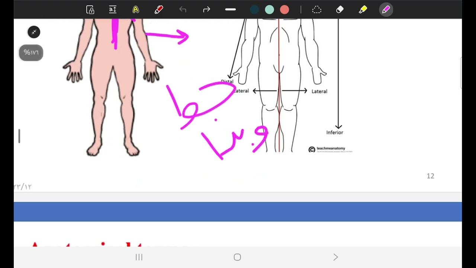
Task: Open the stroke thickness selector
Action: point(231,10)
